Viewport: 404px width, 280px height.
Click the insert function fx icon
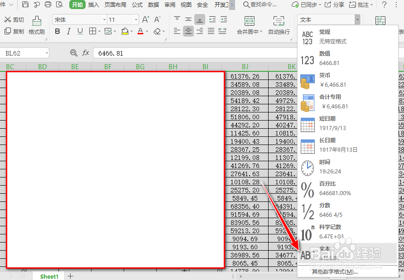pyautogui.click(x=86, y=52)
